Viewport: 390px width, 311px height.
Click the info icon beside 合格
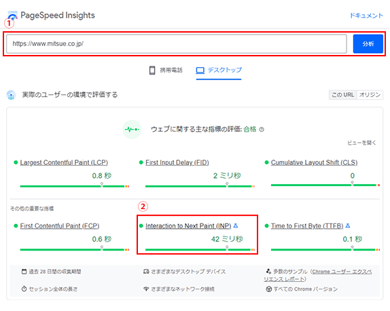tap(262, 129)
